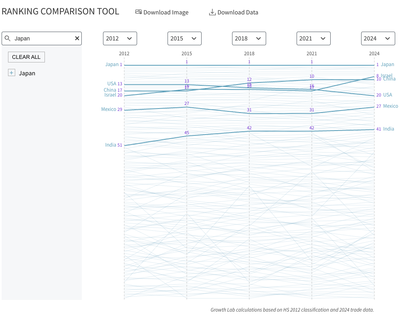Click the magnifier search icon
Screen dimensions: 400x318
(x=8, y=38)
